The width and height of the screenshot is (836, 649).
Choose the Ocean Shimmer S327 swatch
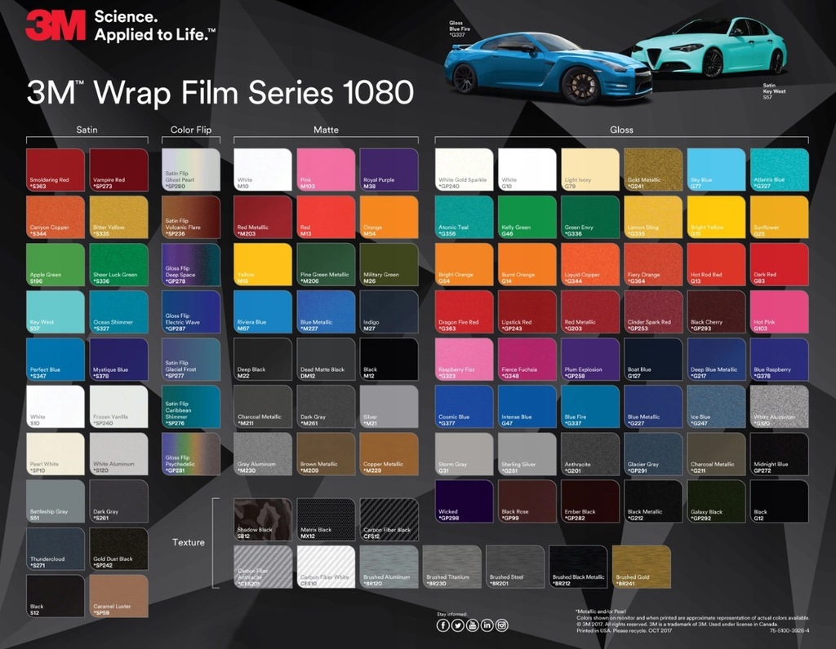click(x=119, y=312)
